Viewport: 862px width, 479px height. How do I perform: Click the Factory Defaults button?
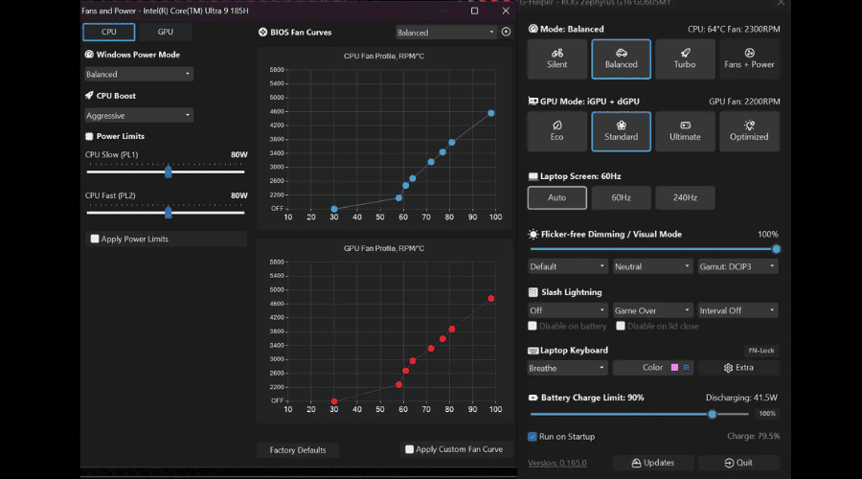pos(298,450)
